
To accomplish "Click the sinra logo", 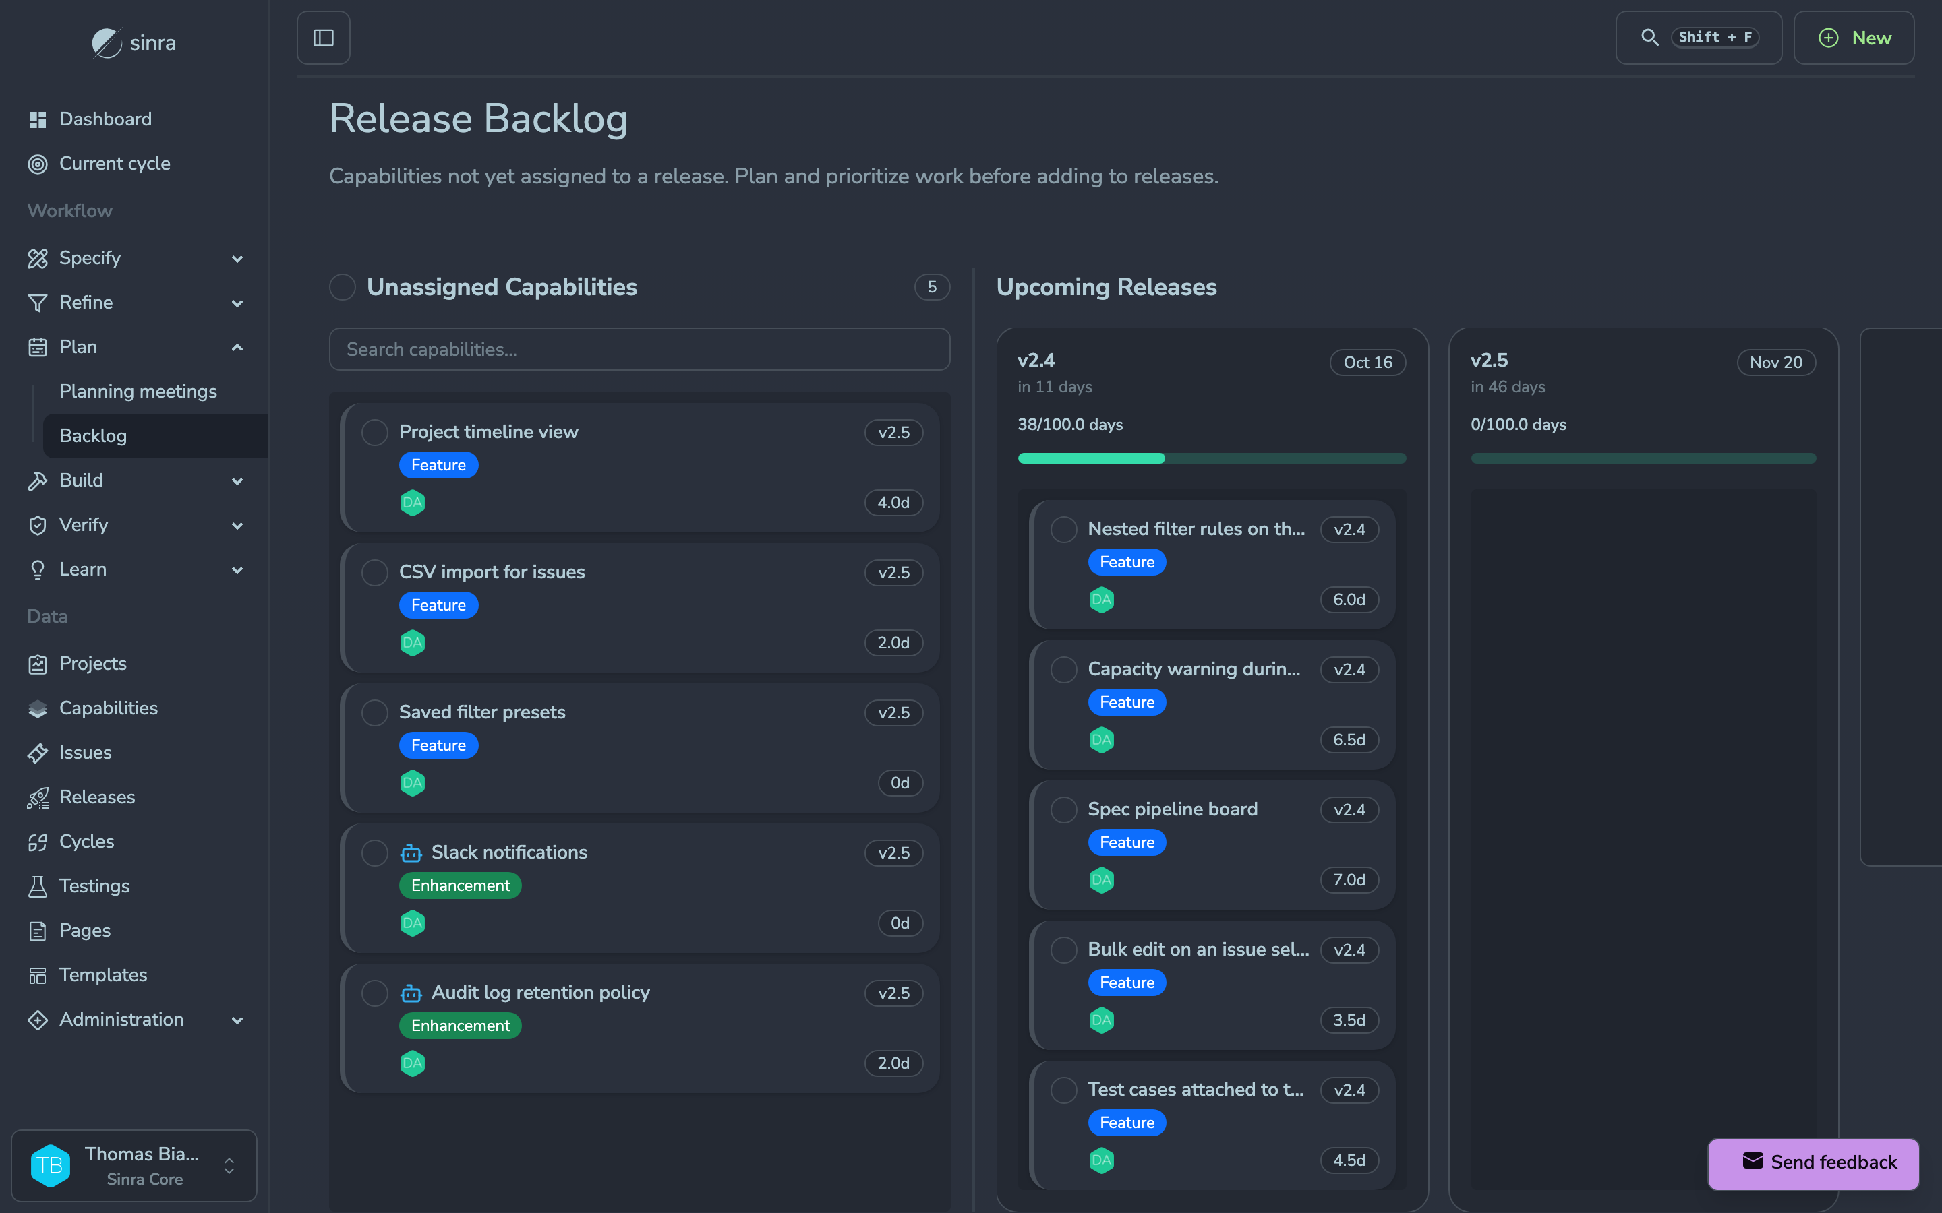I will pyautogui.click(x=134, y=42).
